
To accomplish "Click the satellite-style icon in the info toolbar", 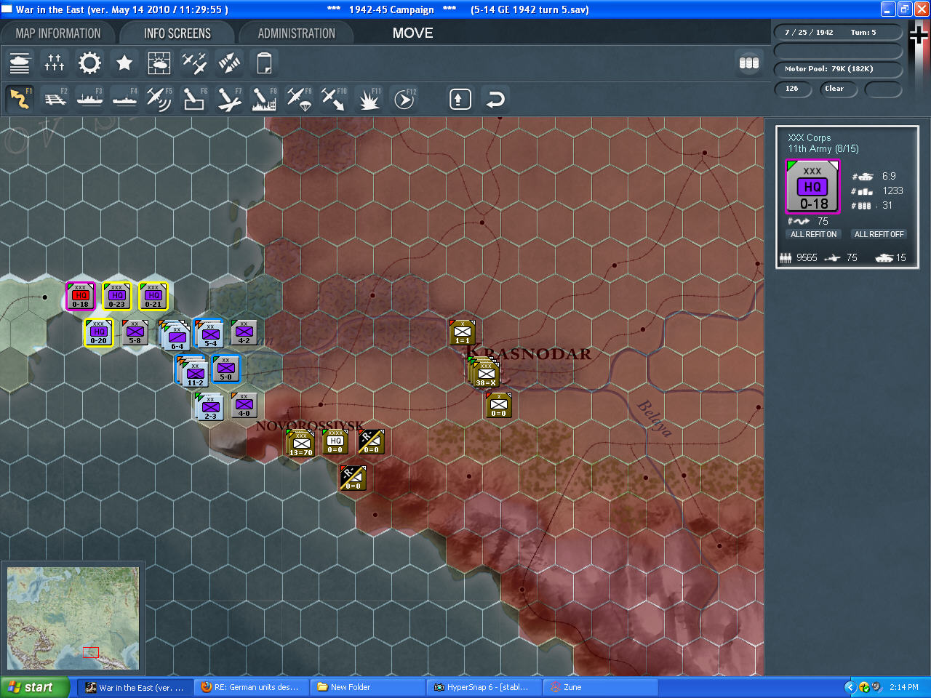I will click(x=229, y=63).
